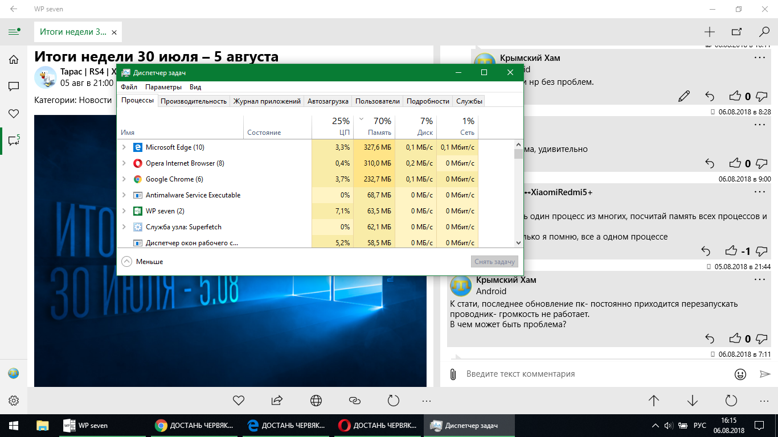Copy article link icon
The image size is (778, 437).
tap(354, 401)
